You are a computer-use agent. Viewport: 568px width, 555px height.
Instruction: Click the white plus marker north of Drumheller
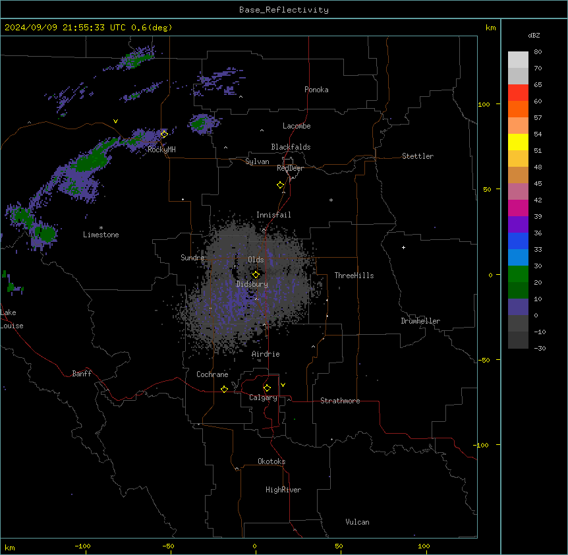(403, 247)
